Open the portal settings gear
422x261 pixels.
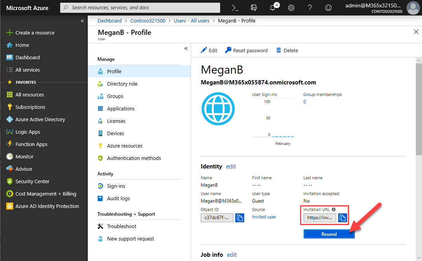click(291, 8)
